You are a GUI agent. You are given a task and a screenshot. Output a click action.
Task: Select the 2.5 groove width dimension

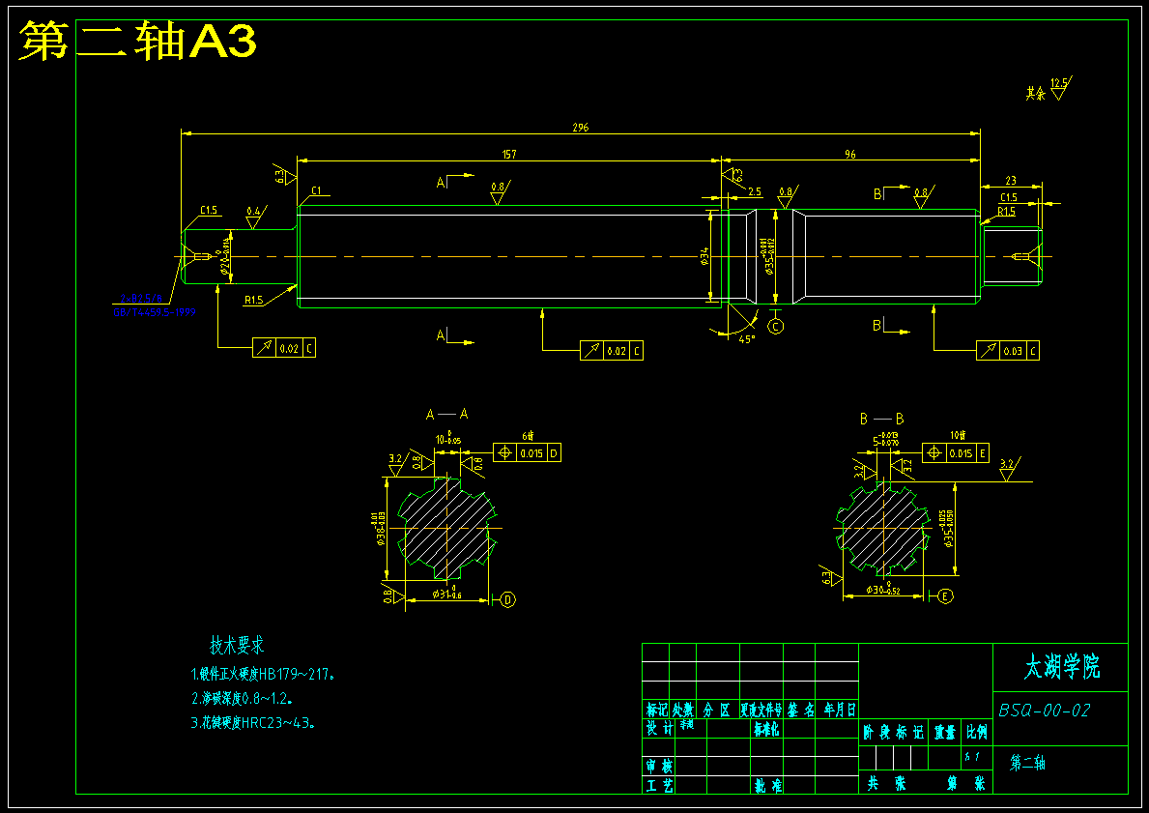pos(755,192)
